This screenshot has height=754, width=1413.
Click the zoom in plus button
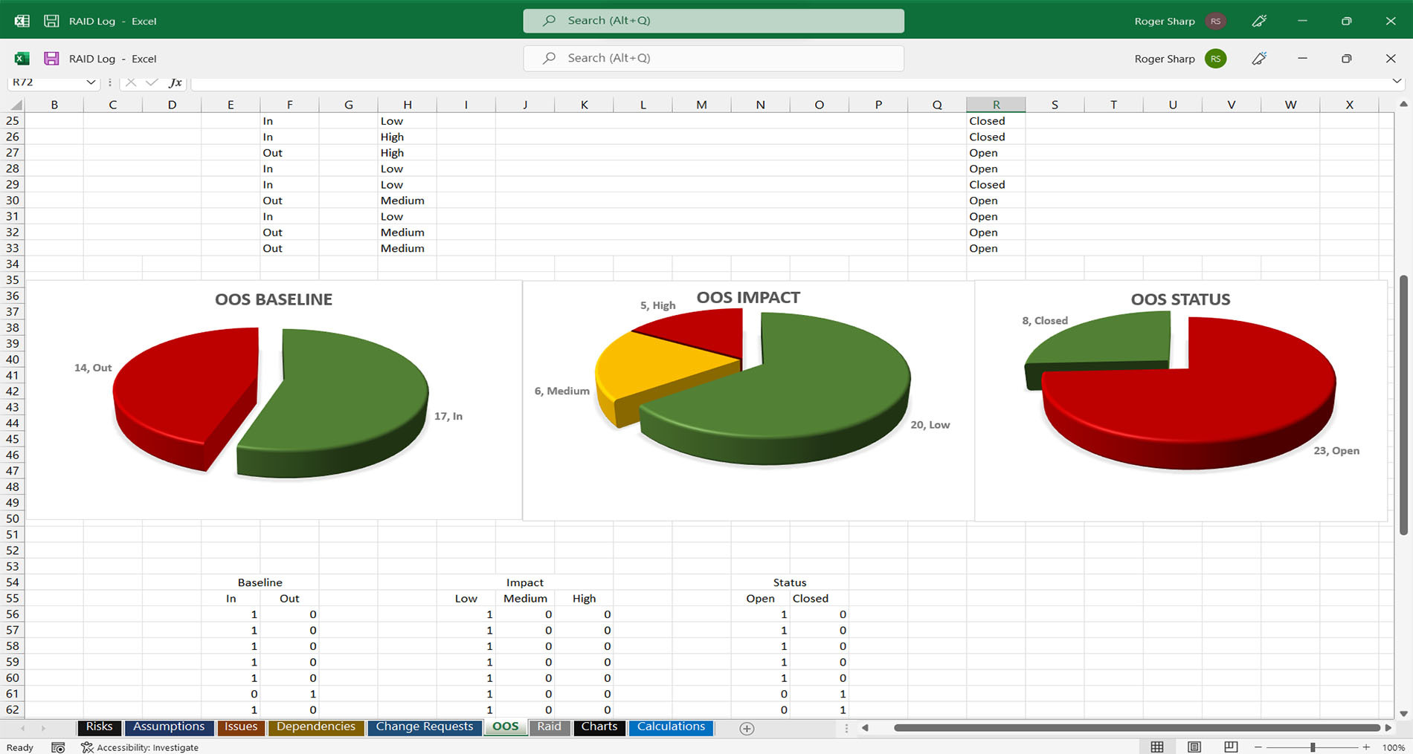click(x=1366, y=747)
